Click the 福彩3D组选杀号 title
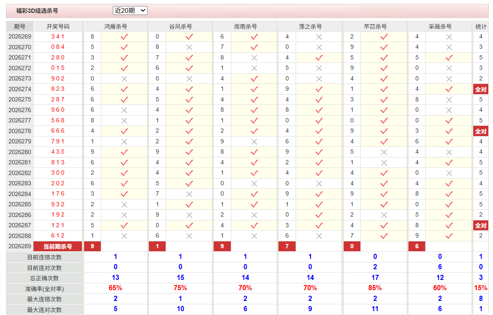This screenshot has height=315, width=493. (37, 11)
